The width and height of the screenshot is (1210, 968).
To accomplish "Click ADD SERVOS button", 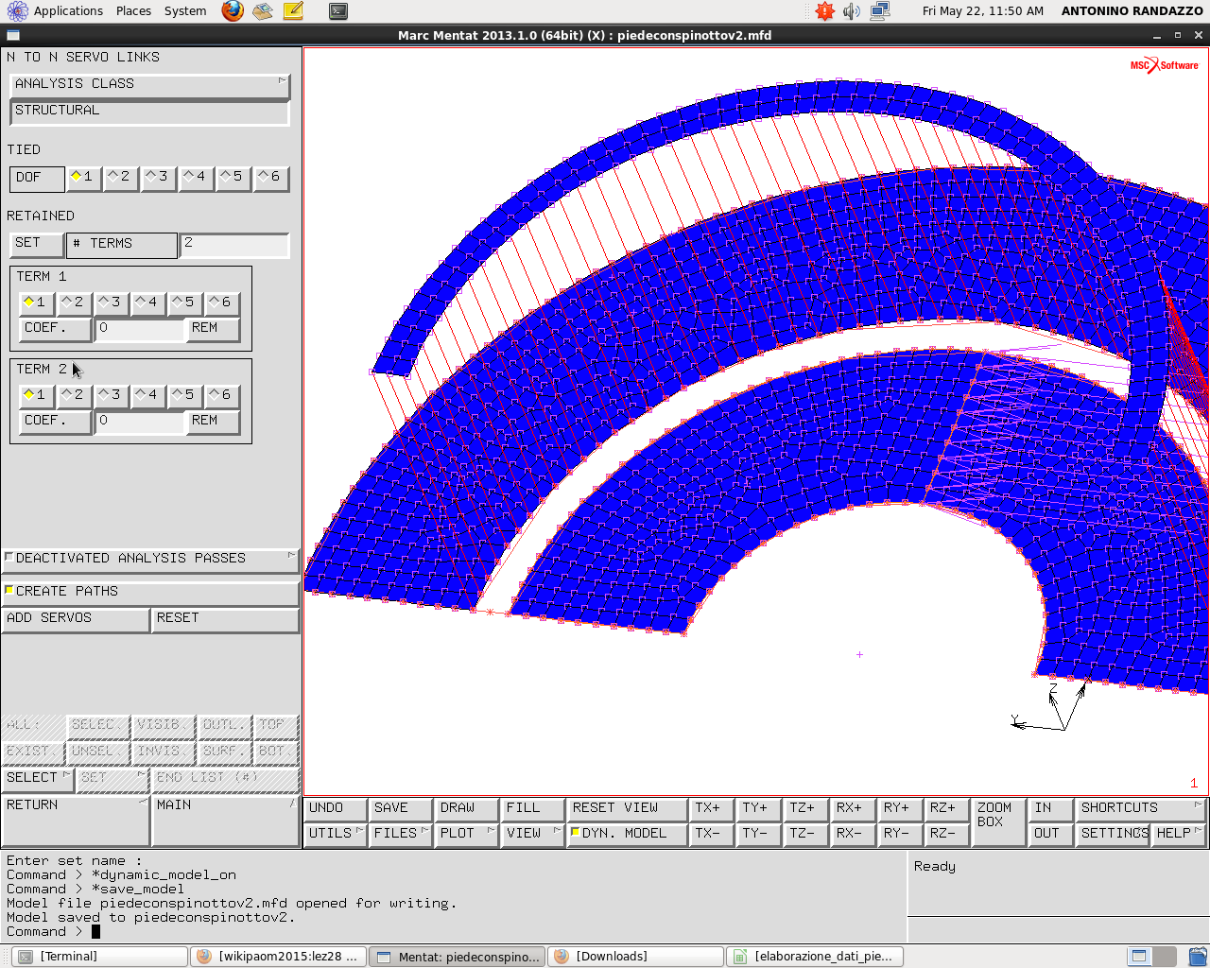I will tap(75, 618).
